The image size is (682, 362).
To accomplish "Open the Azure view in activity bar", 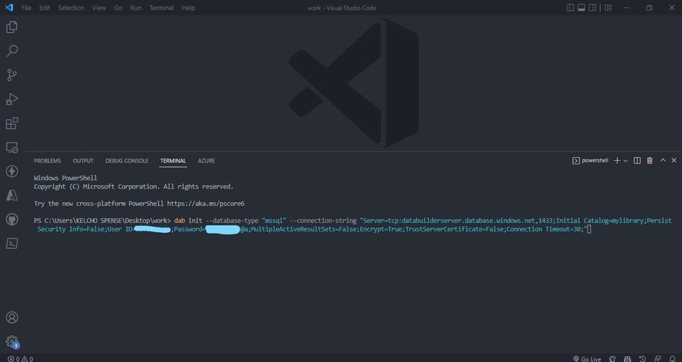I will (12, 195).
